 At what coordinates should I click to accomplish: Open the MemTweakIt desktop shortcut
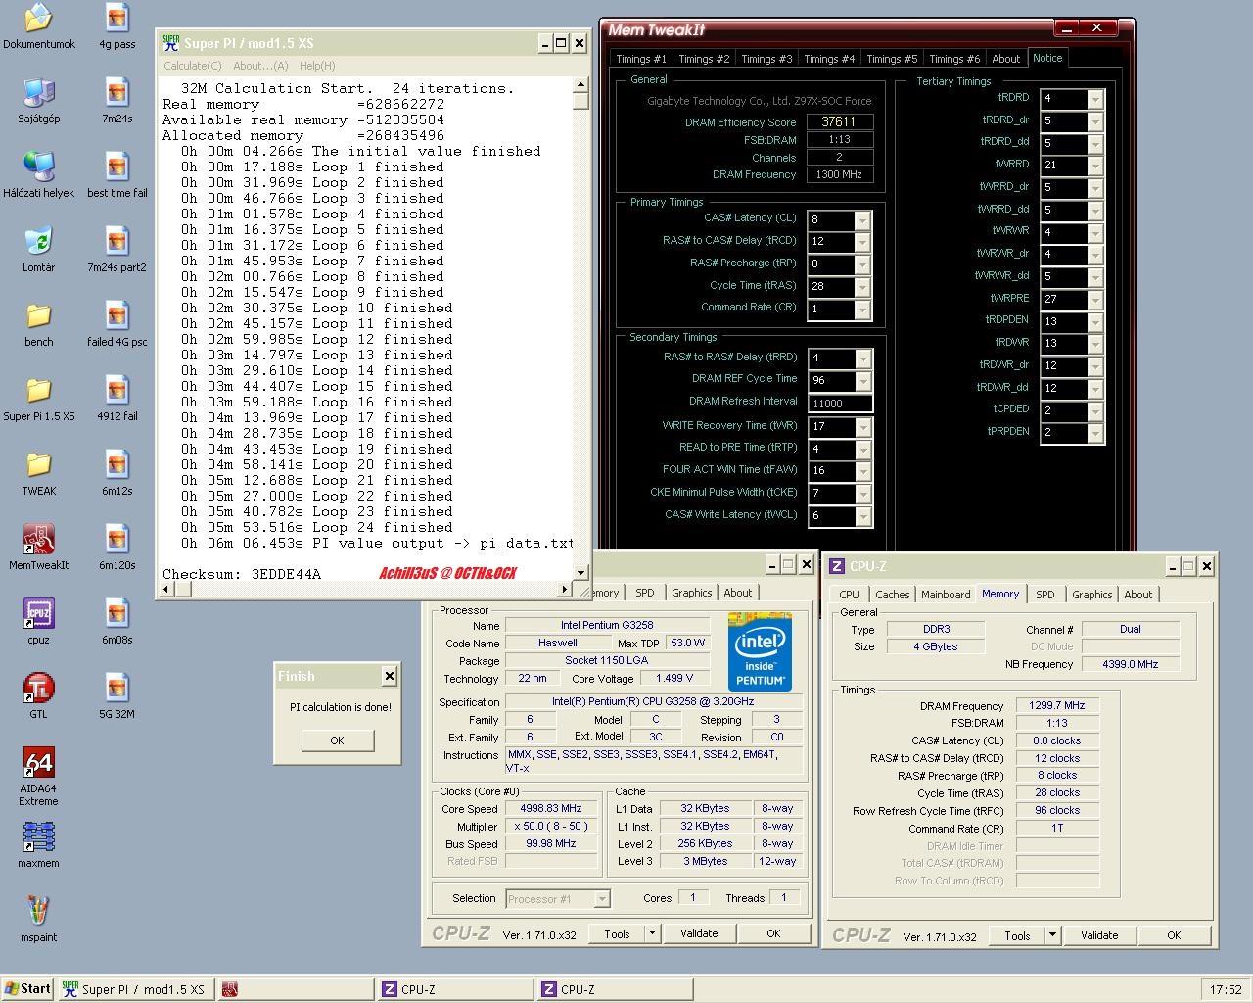38,540
